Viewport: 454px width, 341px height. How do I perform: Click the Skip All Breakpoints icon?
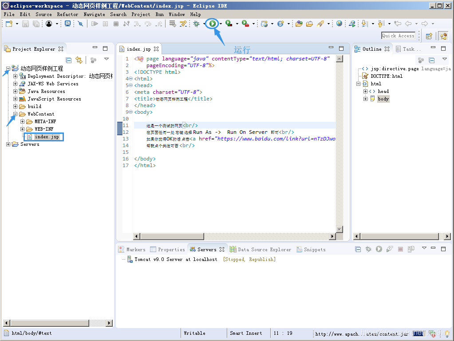tap(80, 24)
